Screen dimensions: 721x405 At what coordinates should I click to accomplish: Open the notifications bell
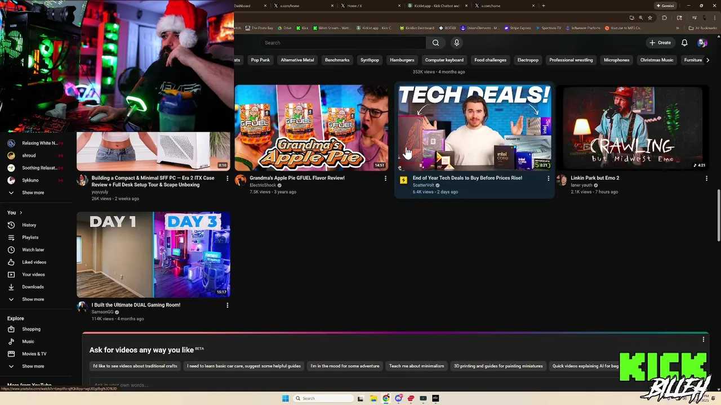click(684, 43)
